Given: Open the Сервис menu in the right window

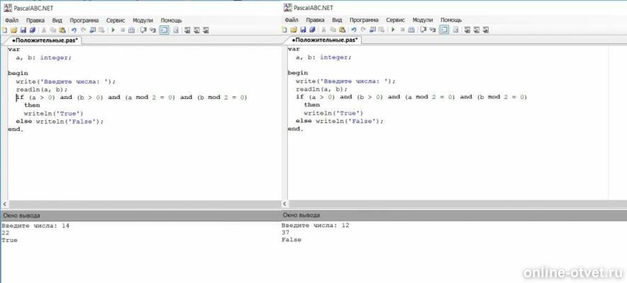Looking at the screenshot, I should click(x=395, y=21).
